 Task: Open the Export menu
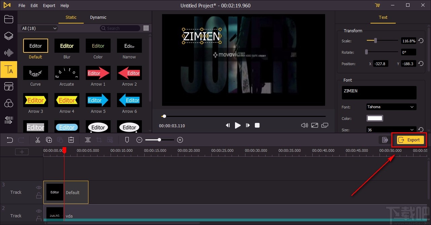tap(49, 5)
